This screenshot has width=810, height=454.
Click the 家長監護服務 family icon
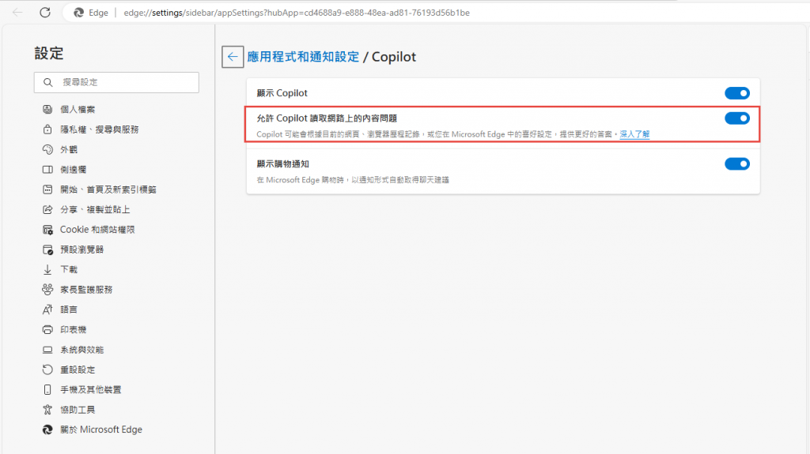point(47,290)
